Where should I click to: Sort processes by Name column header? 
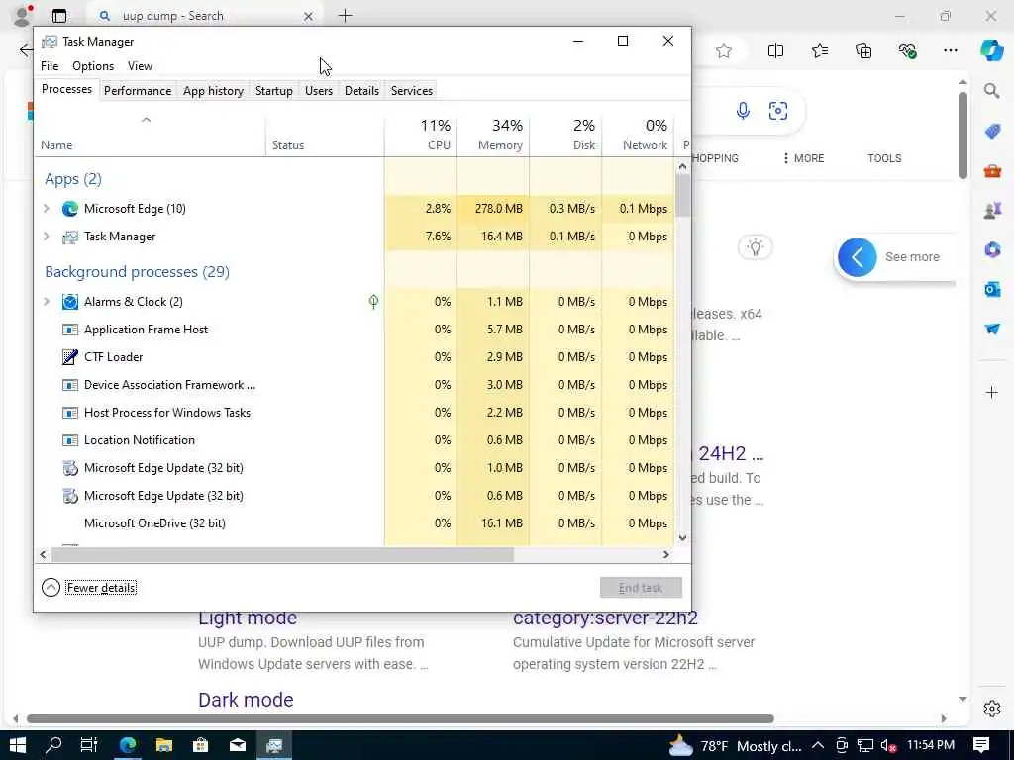(151, 135)
